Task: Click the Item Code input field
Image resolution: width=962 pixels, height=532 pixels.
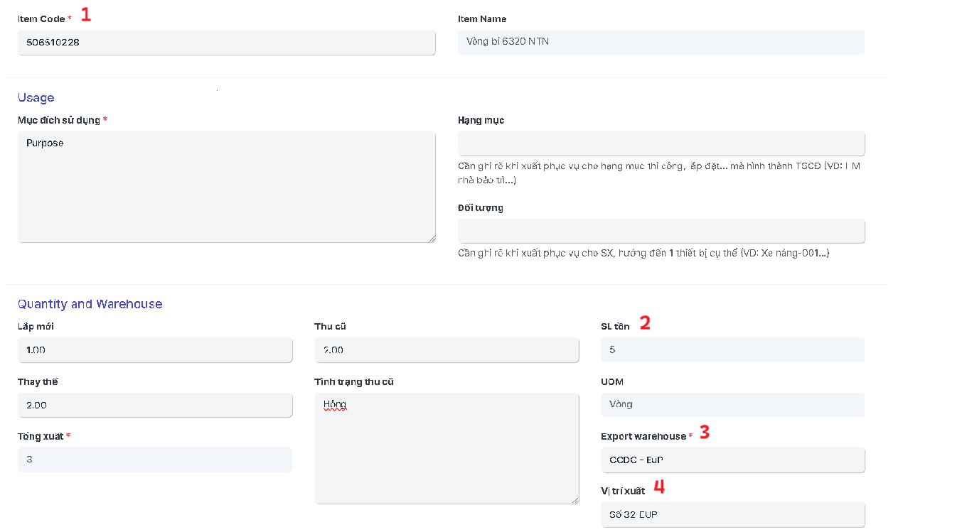Action: (x=226, y=43)
